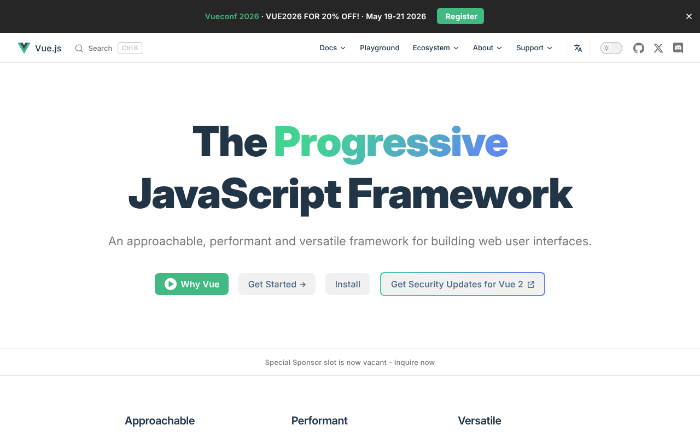Click the Approachable heading
The height and width of the screenshot is (437, 700).
160,421
